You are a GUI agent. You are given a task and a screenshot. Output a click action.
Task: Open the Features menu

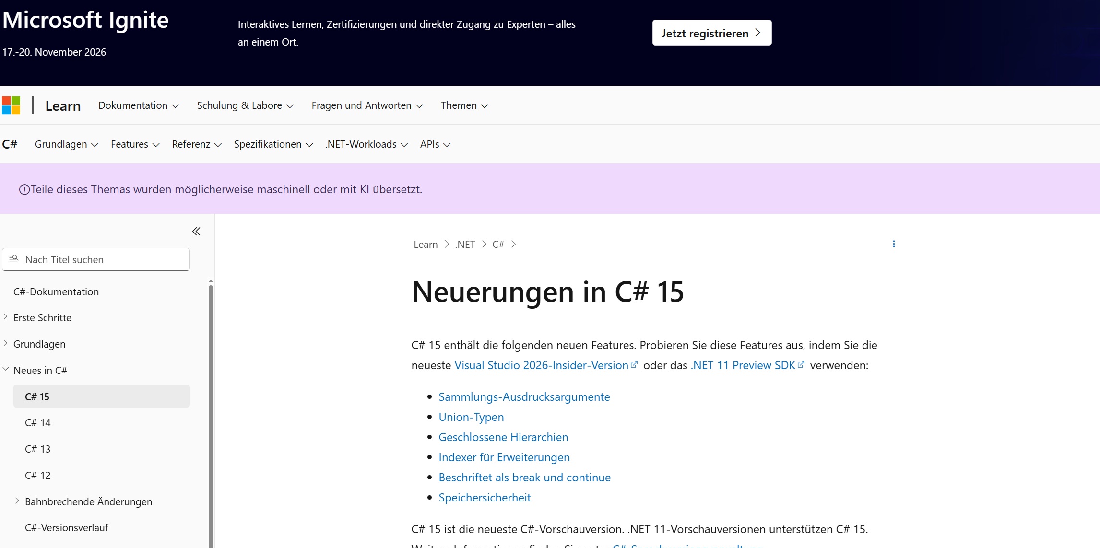[x=135, y=144]
